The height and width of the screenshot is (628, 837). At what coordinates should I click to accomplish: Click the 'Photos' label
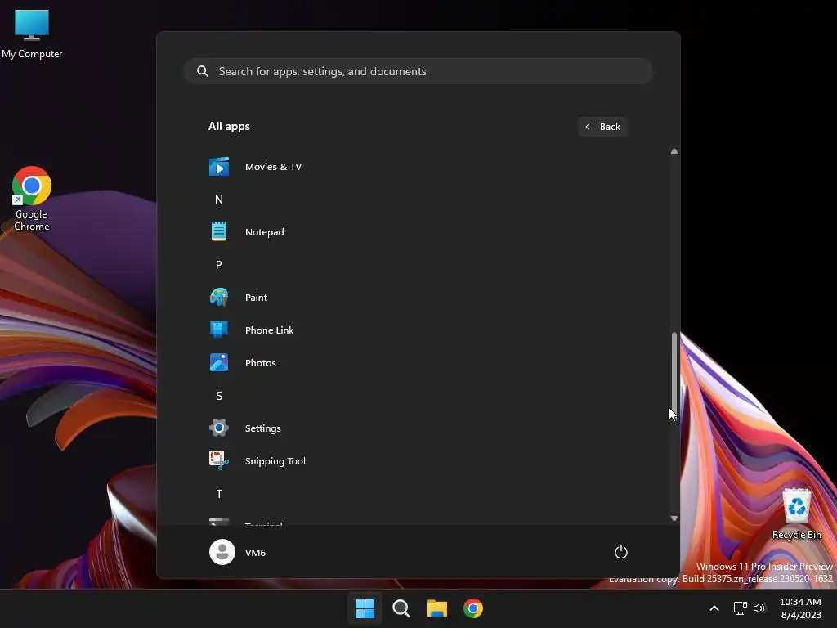click(x=261, y=362)
